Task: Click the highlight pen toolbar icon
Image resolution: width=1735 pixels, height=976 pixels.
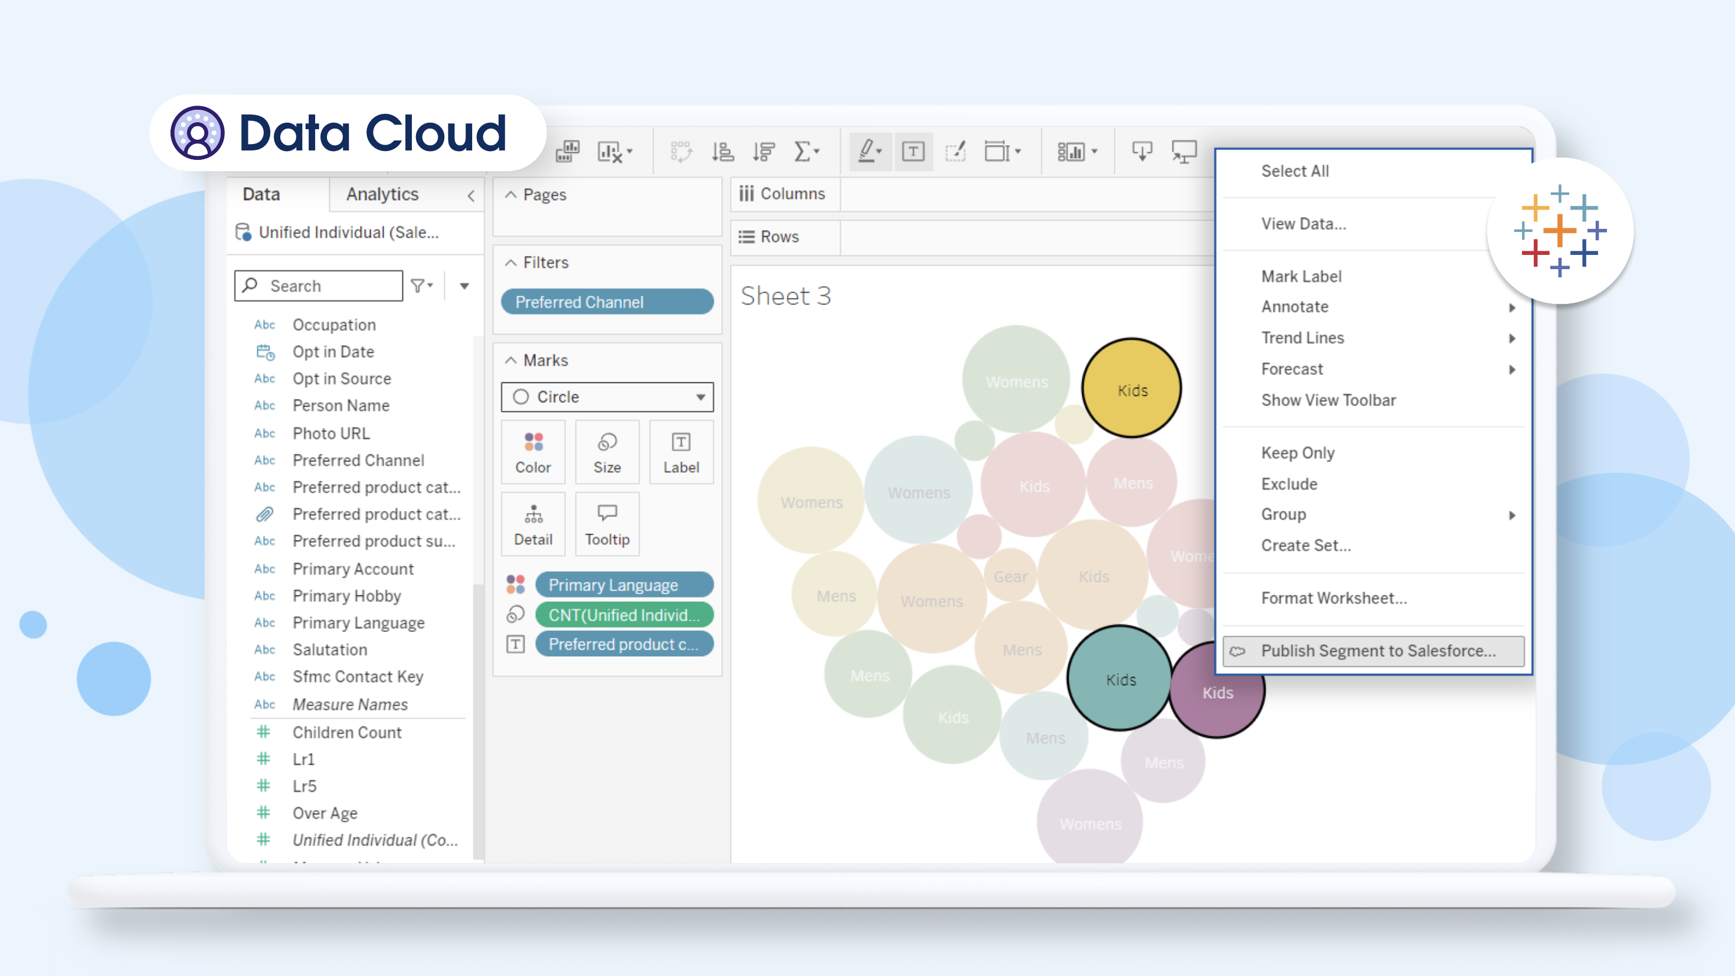Action: pos(868,152)
